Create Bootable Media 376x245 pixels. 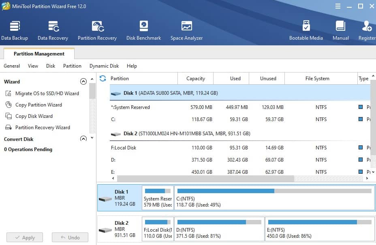tap(306, 31)
